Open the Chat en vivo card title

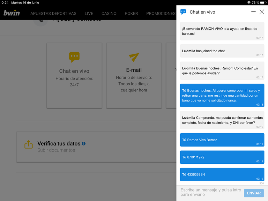pos(74,71)
